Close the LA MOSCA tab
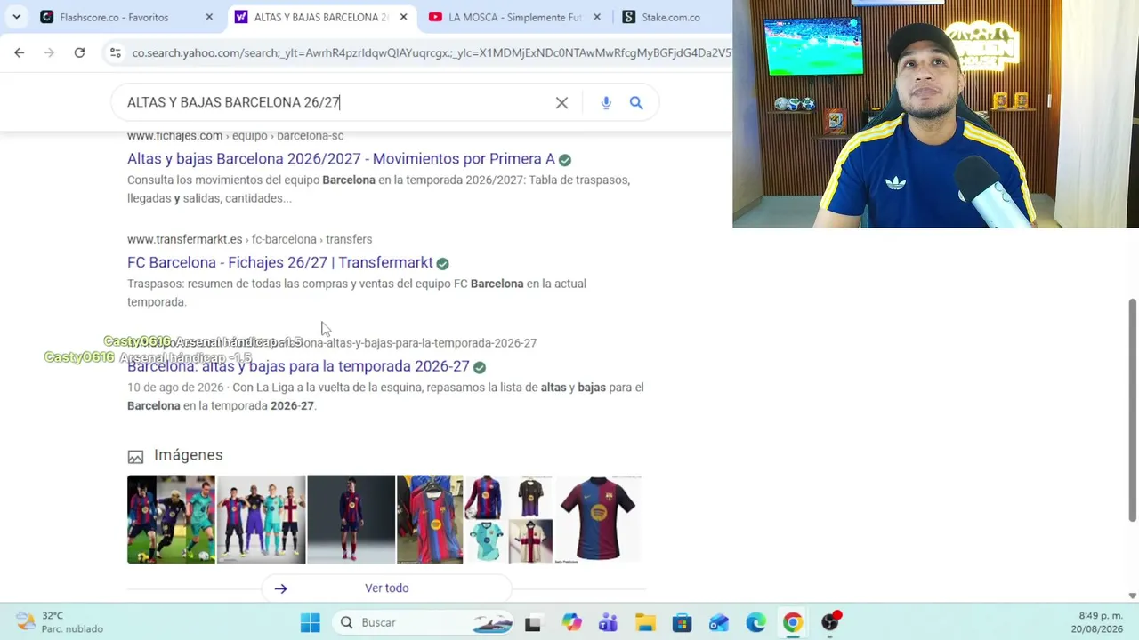Viewport: 1139px width, 640px height. (x=597, y=17)
